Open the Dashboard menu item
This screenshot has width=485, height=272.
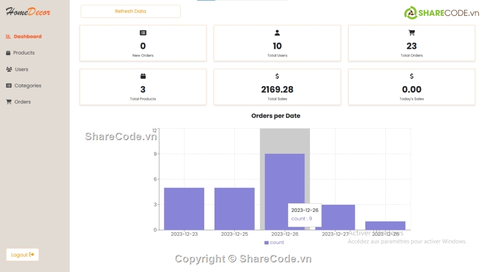(x=28, y=37)
